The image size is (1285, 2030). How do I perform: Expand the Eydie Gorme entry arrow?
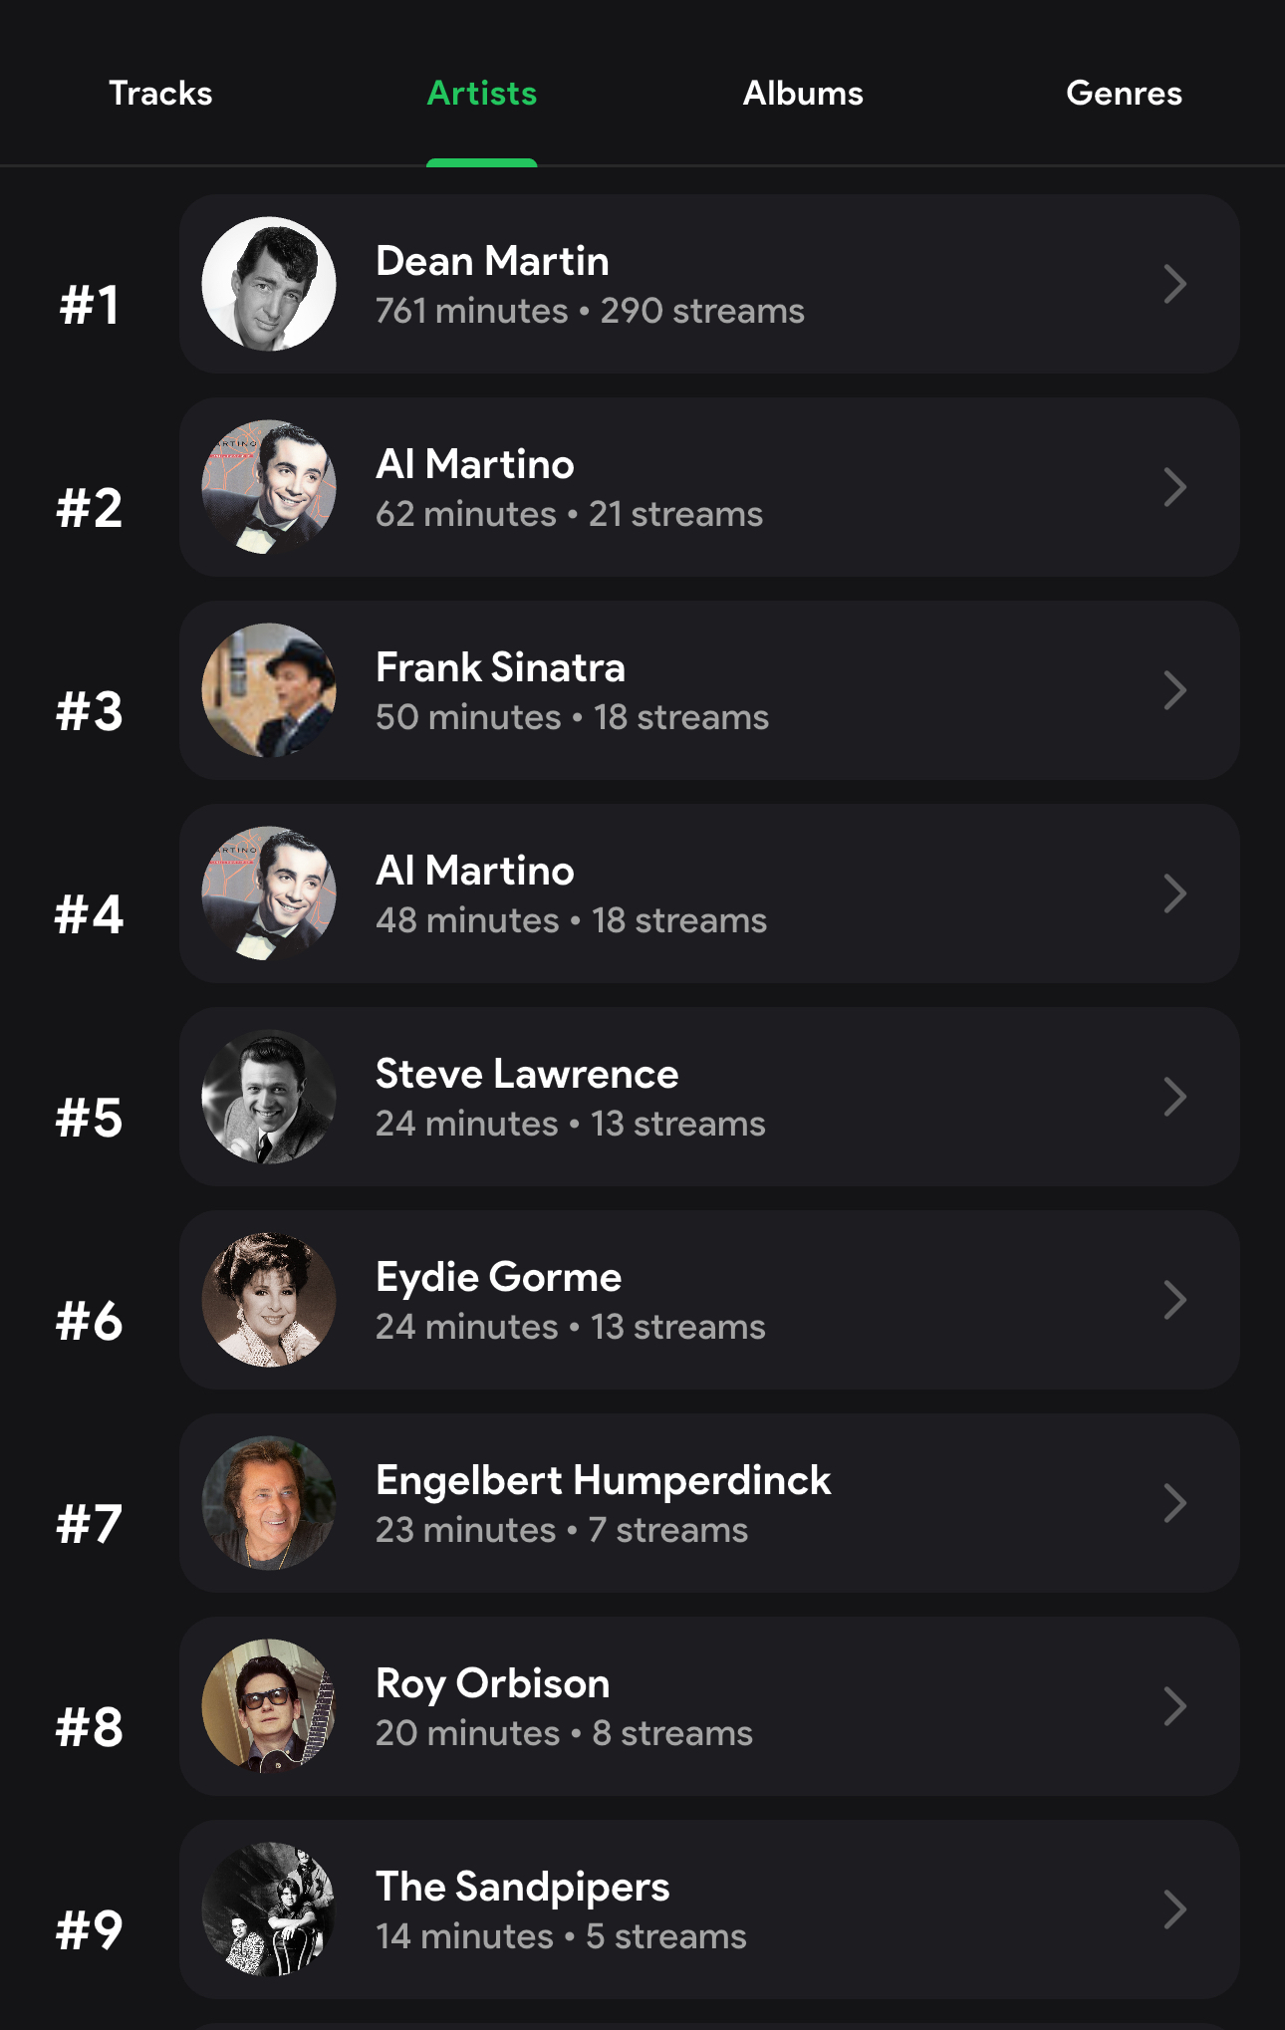(1175, 1300)
